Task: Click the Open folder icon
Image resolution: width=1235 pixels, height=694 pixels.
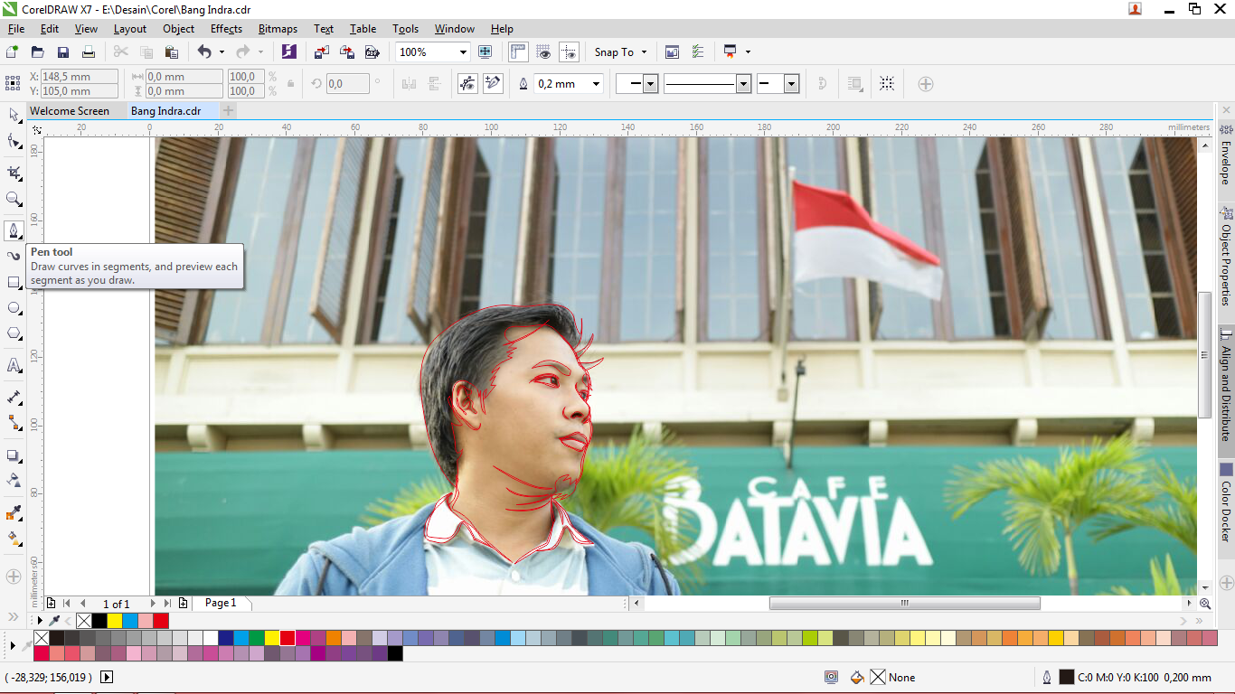Action: [38, 52]
